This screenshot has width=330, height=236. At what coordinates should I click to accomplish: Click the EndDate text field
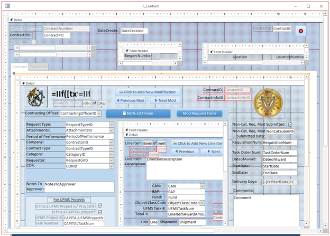tap(280, 173)
